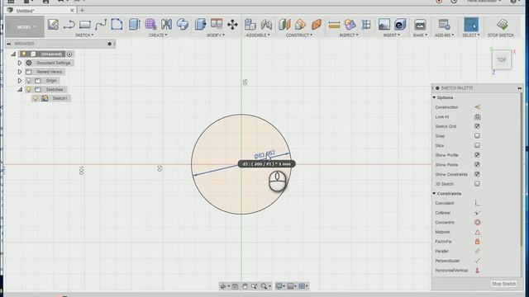Pick the Rectangle sketch tool
The width and height of the screenshot is (529, 297).
point(84,25)
